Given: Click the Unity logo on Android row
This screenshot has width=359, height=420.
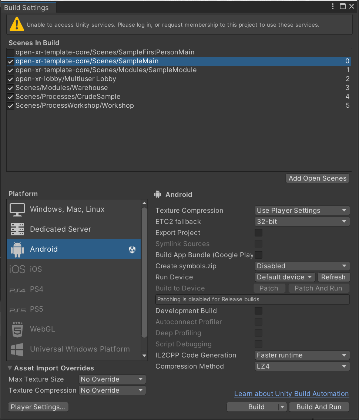Looking at the screenshot, I should 132,249.
